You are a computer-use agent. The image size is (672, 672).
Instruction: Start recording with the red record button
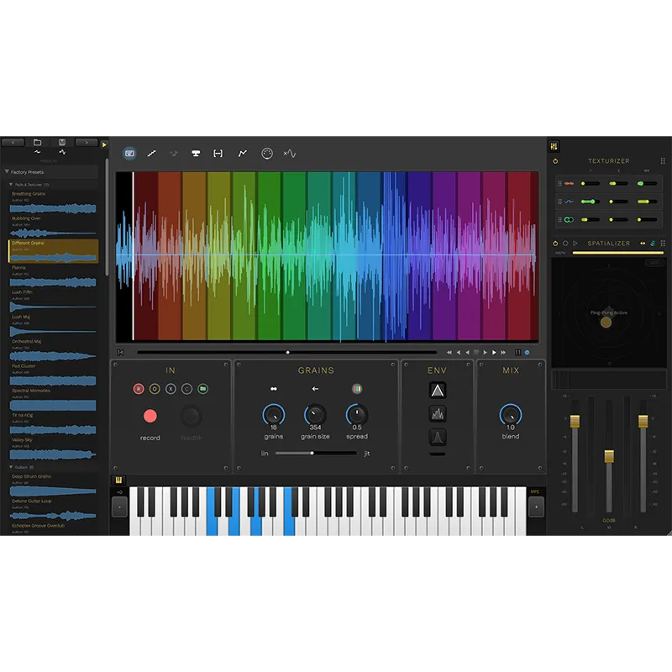coord(150,416)
